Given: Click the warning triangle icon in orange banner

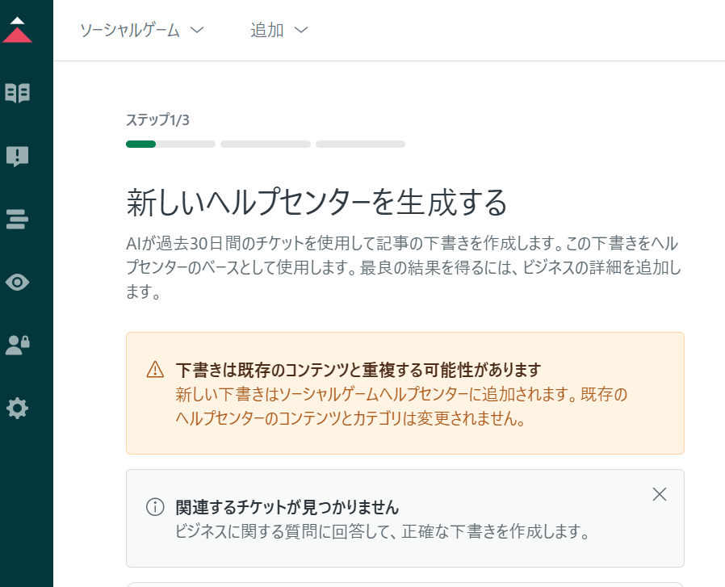Looking at the screenshot, I should click(155, 370).
